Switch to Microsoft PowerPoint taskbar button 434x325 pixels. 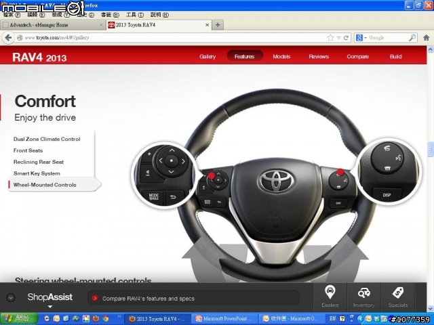click(x=224, y=319)
